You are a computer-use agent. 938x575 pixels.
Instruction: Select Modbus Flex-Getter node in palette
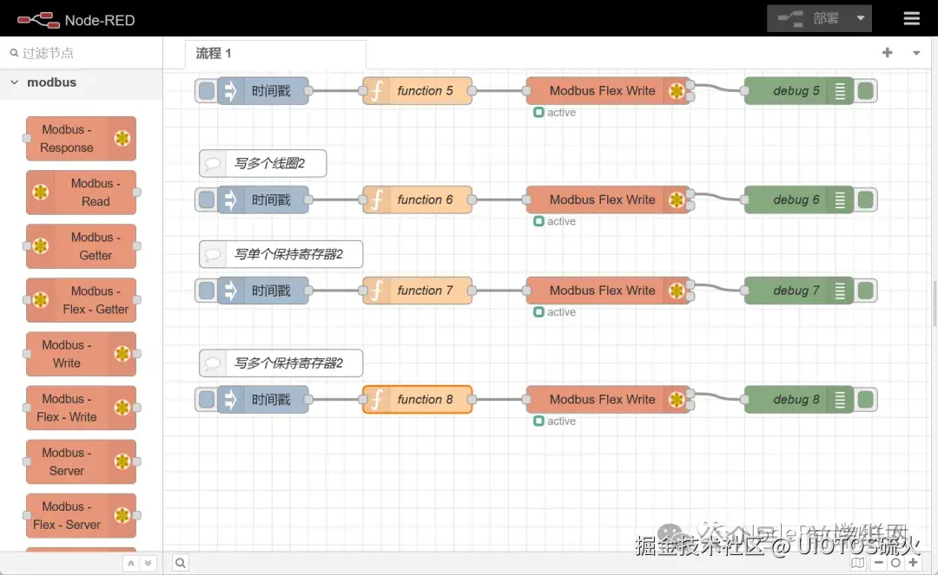click(81, 300)
